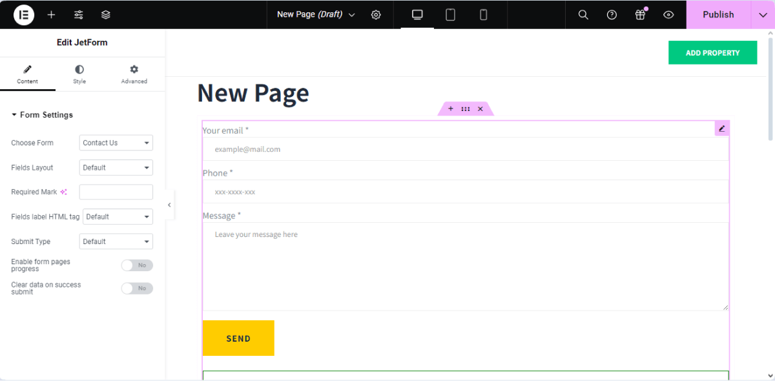Switch to the Advanced tab

click(134, 74)
